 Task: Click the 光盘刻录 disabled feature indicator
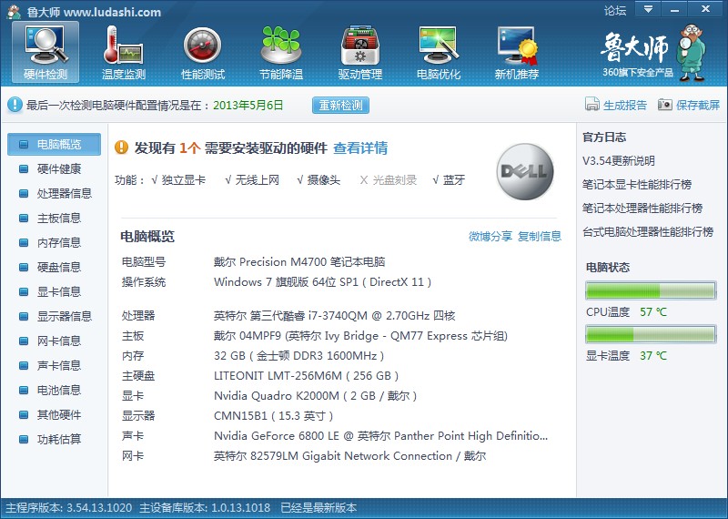pyautogui.click(x=389, y=180)
